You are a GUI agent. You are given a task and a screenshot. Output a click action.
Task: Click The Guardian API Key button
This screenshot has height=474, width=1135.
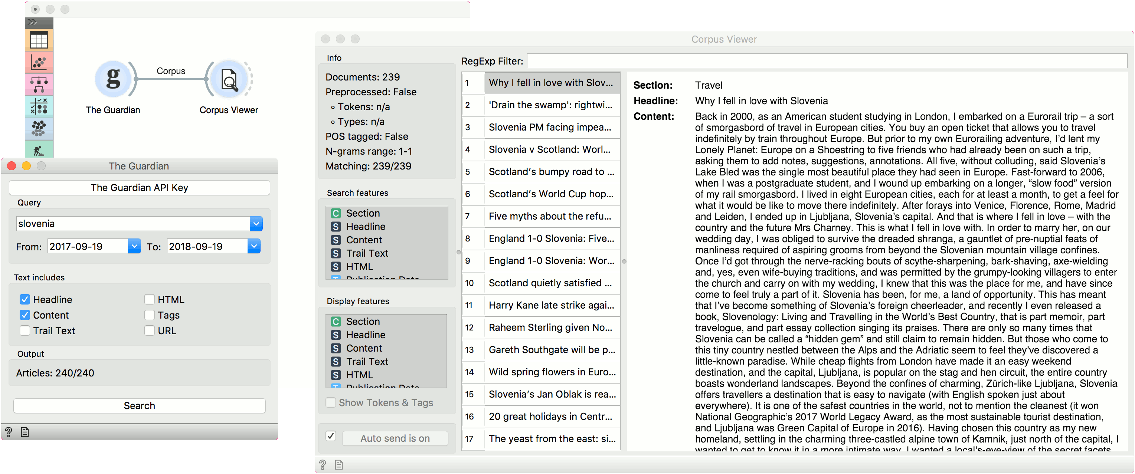(139, 188)
